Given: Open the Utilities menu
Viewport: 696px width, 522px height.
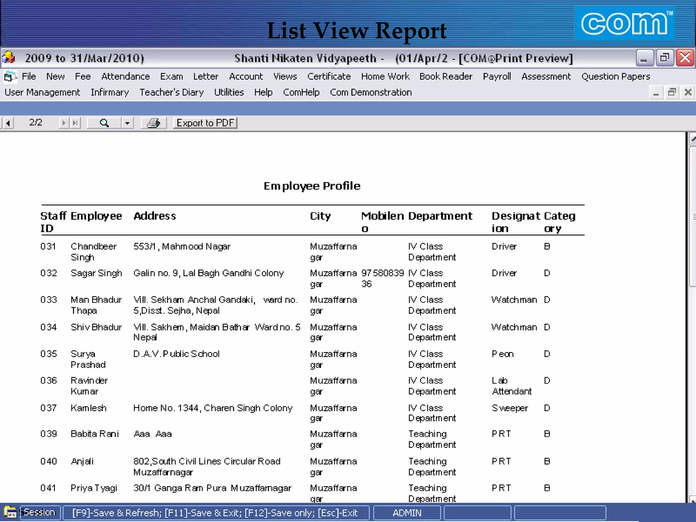Looking at the screenshot, I should coord(229,92).
